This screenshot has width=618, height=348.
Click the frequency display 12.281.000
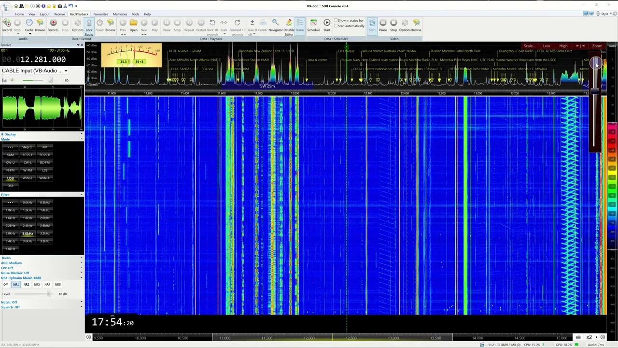coord(42,59)
